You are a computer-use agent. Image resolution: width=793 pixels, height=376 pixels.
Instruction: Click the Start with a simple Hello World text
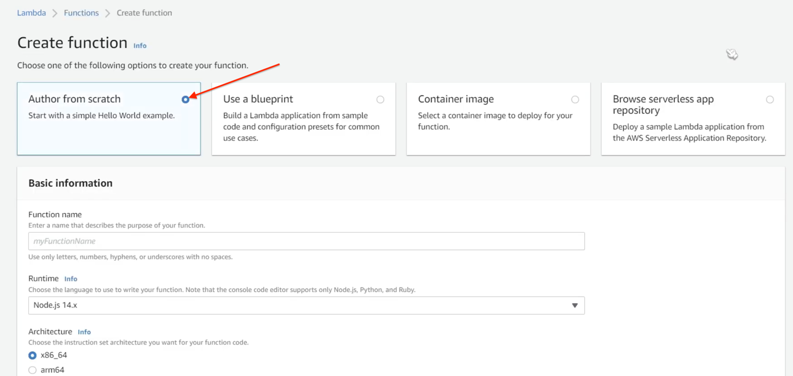point(102,116)
